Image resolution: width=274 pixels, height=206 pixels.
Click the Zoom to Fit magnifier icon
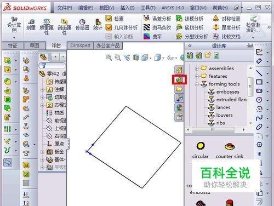pos(109,58)
